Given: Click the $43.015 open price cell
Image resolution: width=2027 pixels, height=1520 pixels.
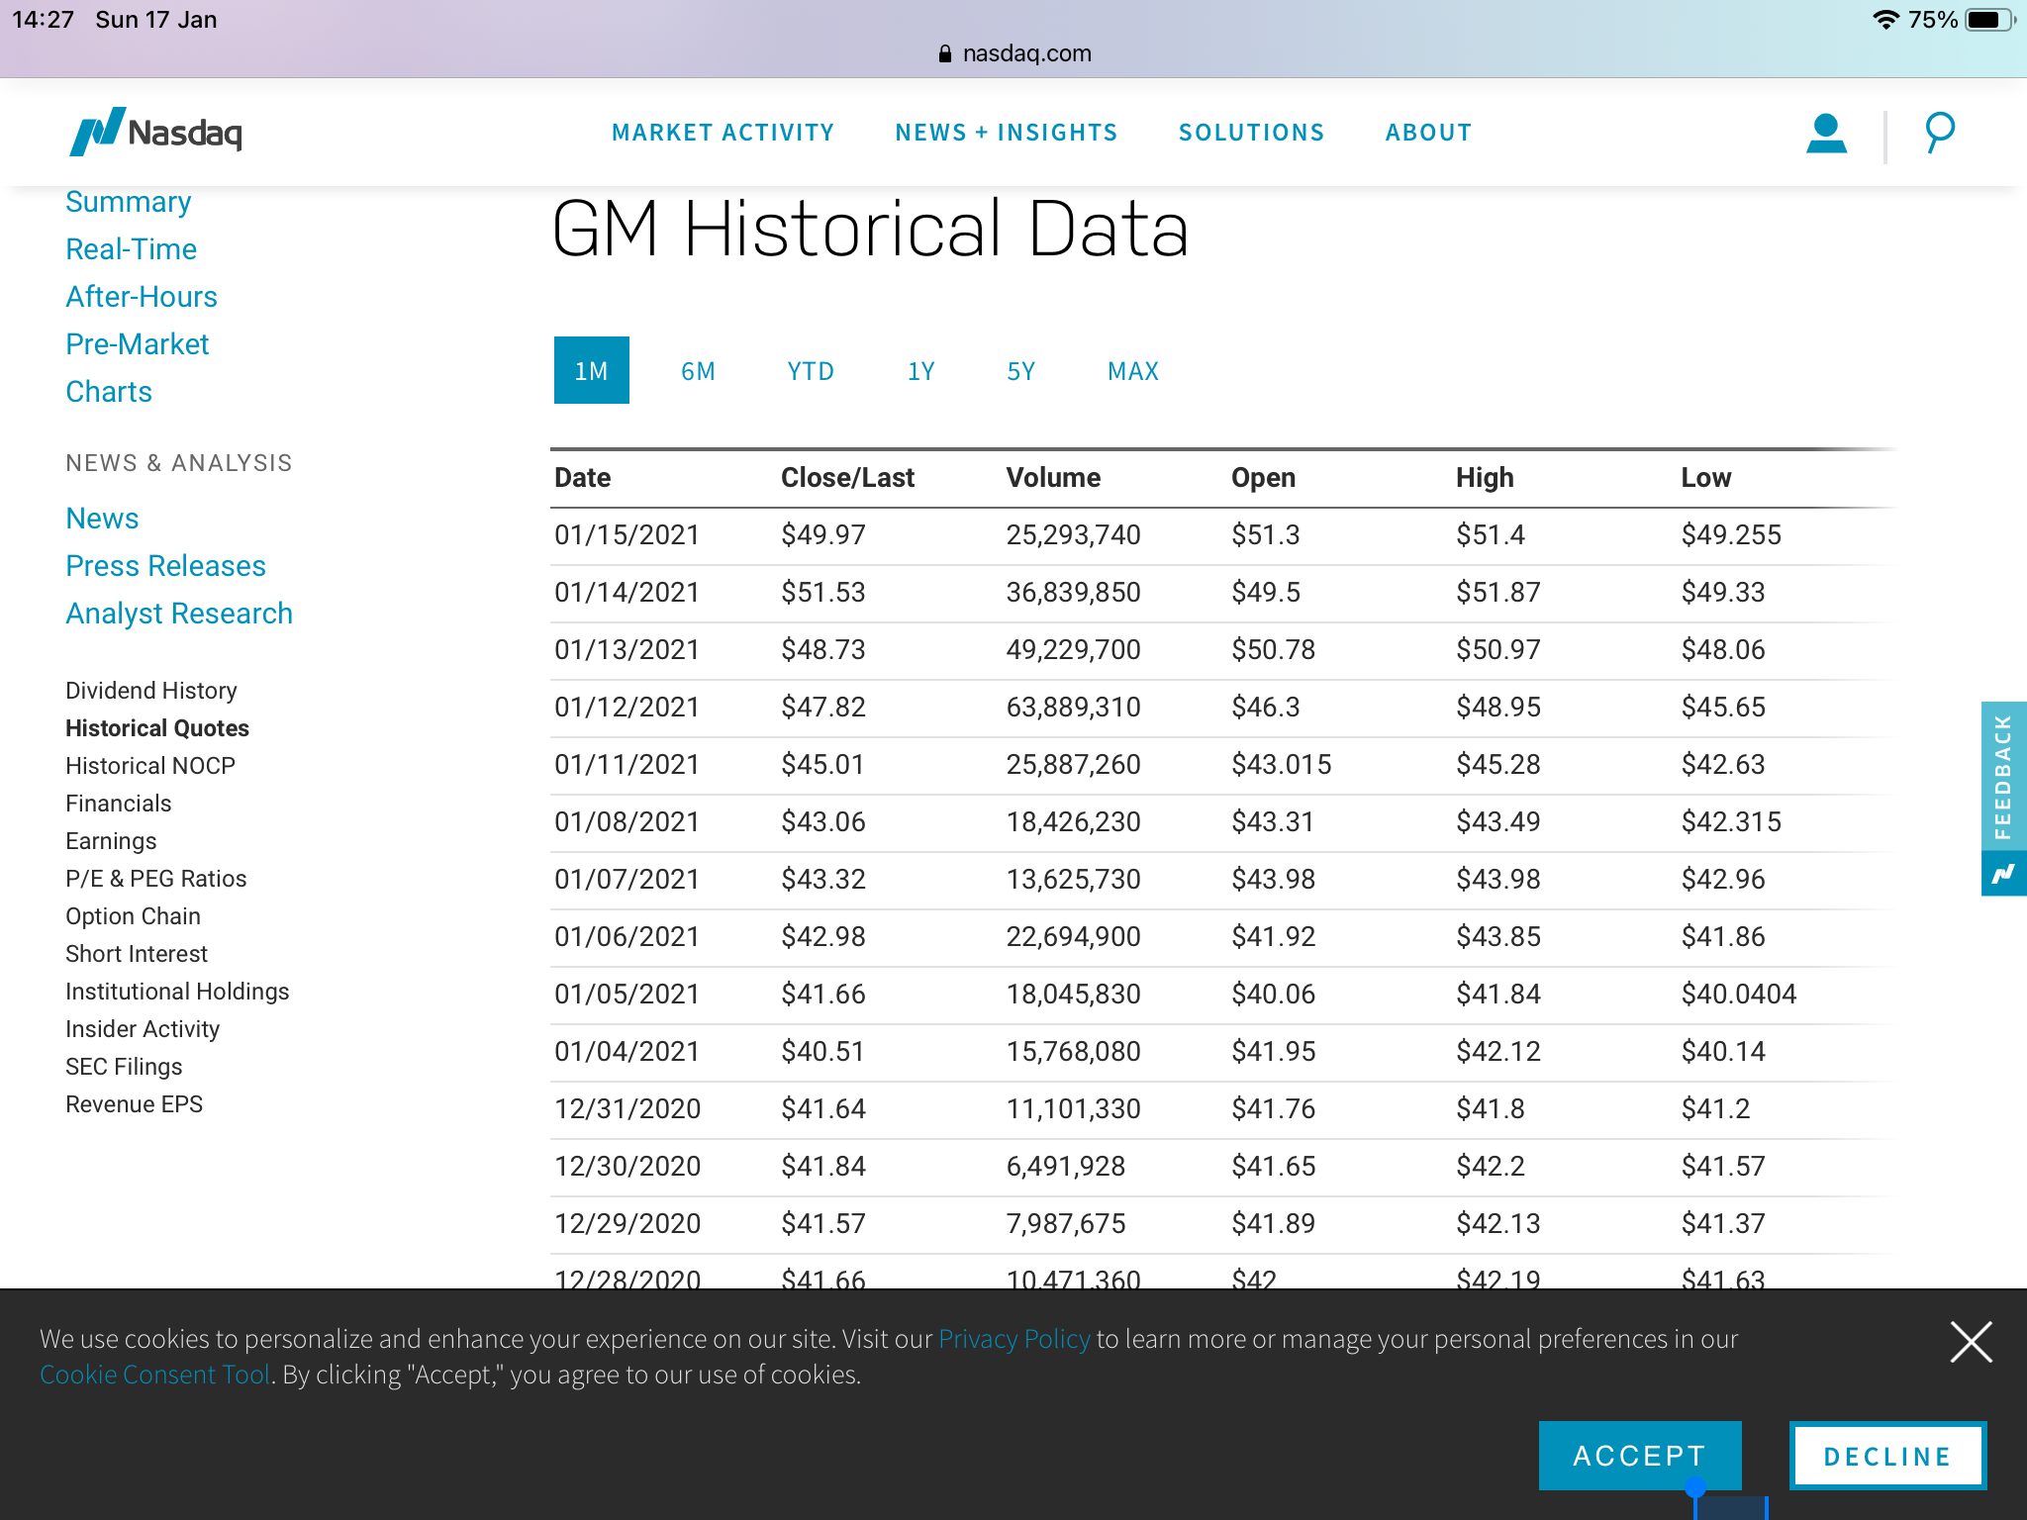Looking at the screenshot, I should 1282,765.
